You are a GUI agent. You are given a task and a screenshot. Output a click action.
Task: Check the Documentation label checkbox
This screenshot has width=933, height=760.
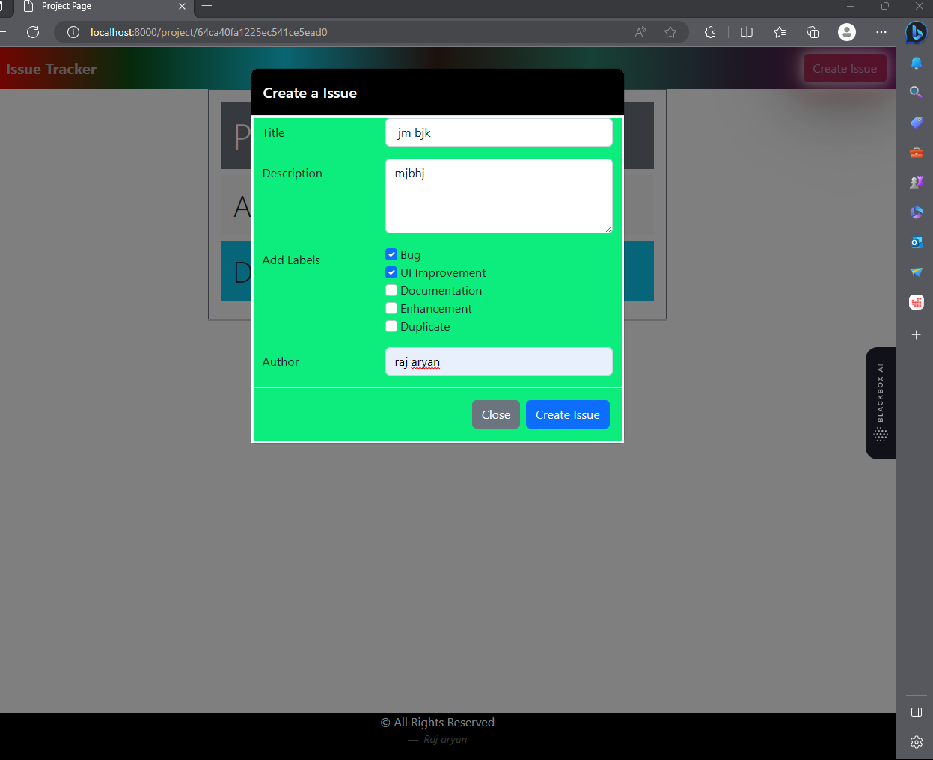coord(391,290)
